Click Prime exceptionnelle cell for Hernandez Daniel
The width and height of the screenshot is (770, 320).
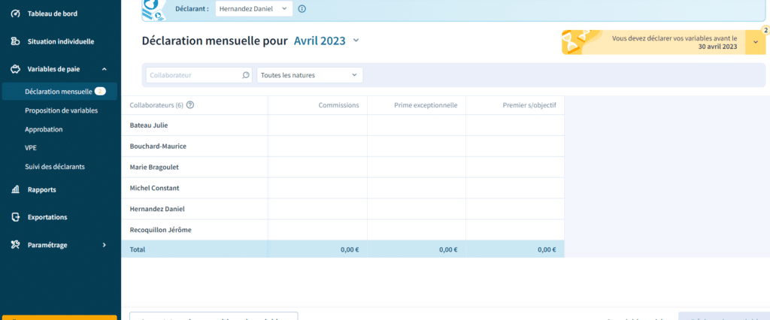click(x=417, y=209)
